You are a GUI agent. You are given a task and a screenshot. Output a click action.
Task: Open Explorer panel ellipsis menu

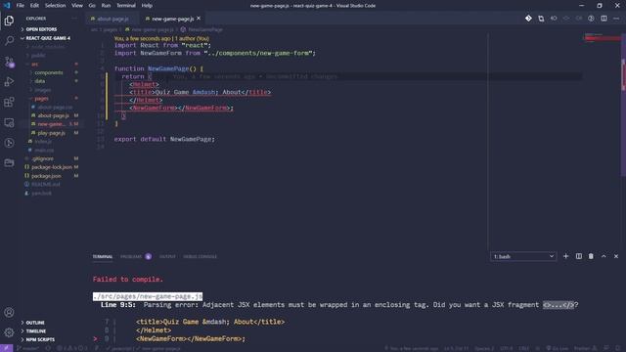(74, 19)
